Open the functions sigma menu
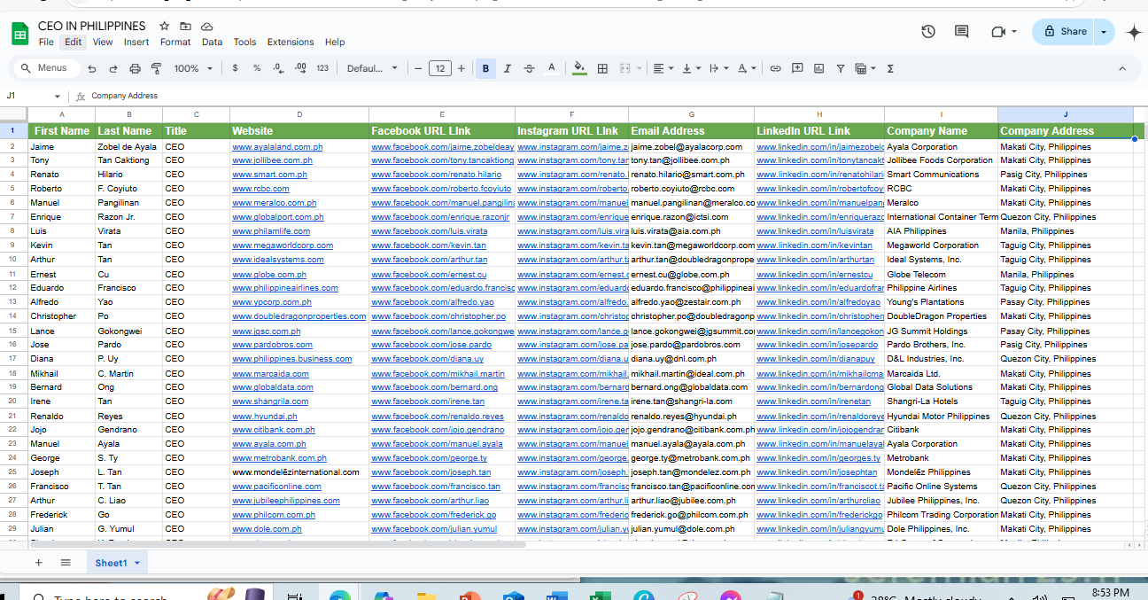 click(x=890, y=68)
